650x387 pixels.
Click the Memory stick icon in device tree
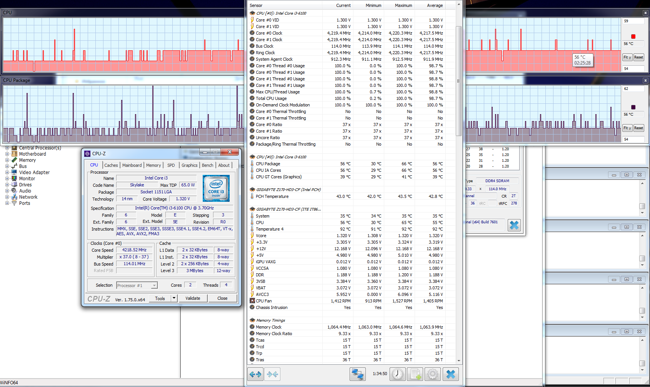pyautogui.click(x=14, y=160)
